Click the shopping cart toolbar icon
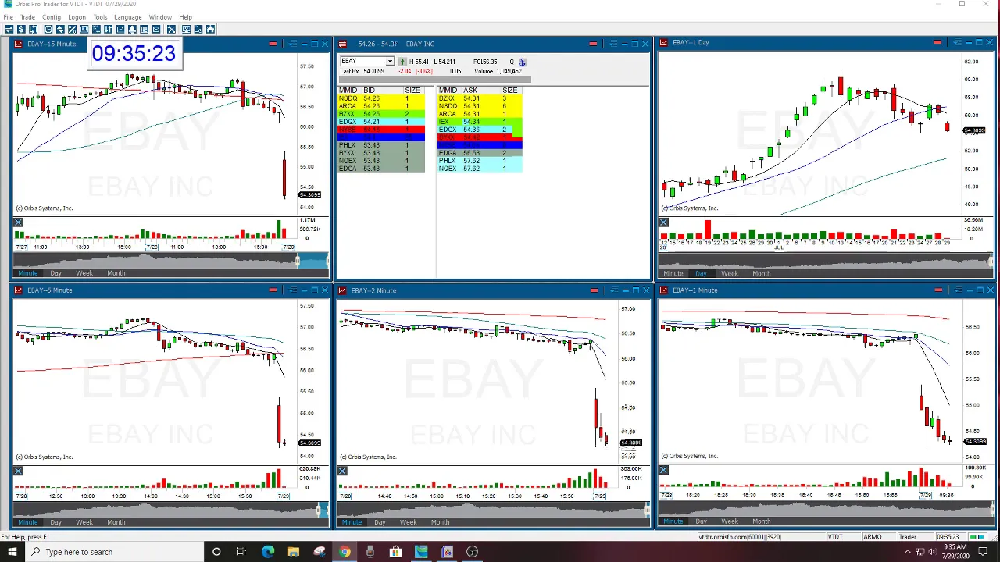This screenshot has height=562, width=1000. coord(145,29)
